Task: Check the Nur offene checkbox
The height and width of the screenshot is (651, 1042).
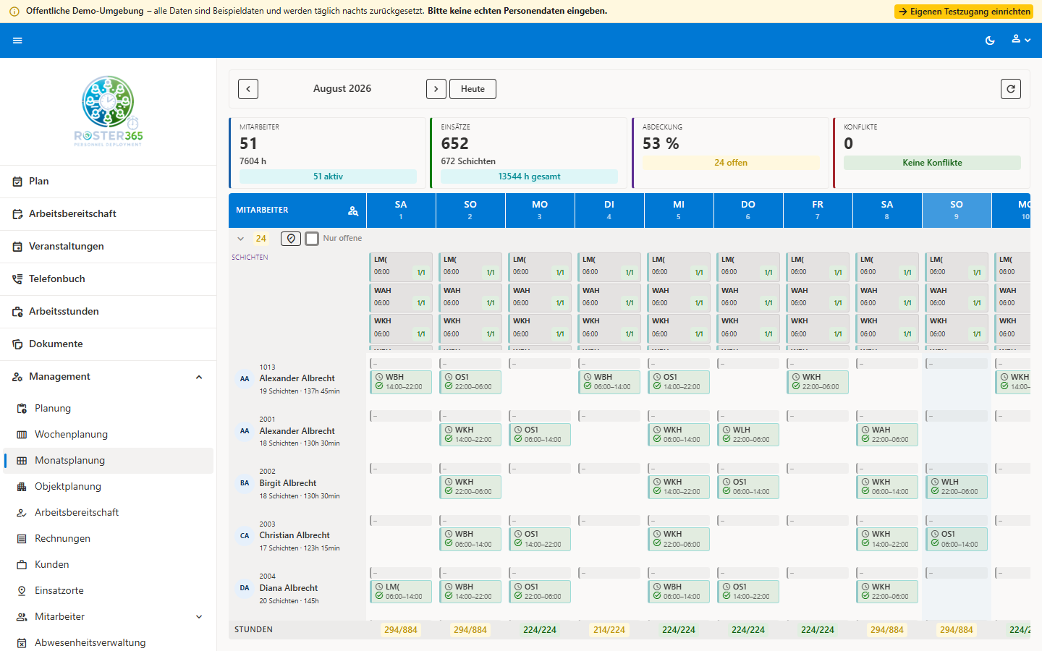Action: pyautogui.click(x=312, y=239)
